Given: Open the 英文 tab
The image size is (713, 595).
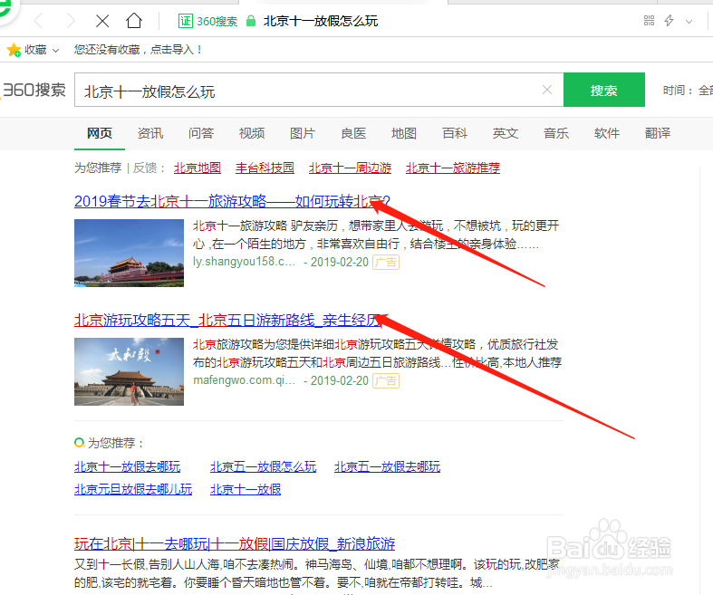Looking at the screenshot, I should point(506,133).
